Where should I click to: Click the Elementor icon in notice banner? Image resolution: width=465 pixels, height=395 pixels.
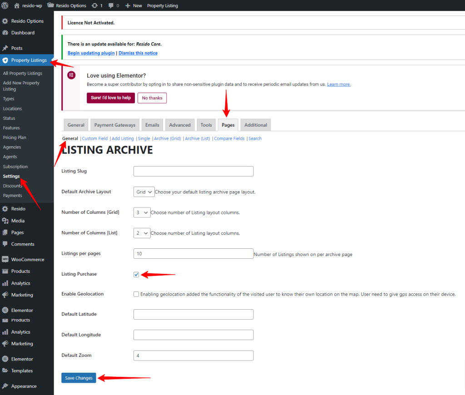point(71,75)
